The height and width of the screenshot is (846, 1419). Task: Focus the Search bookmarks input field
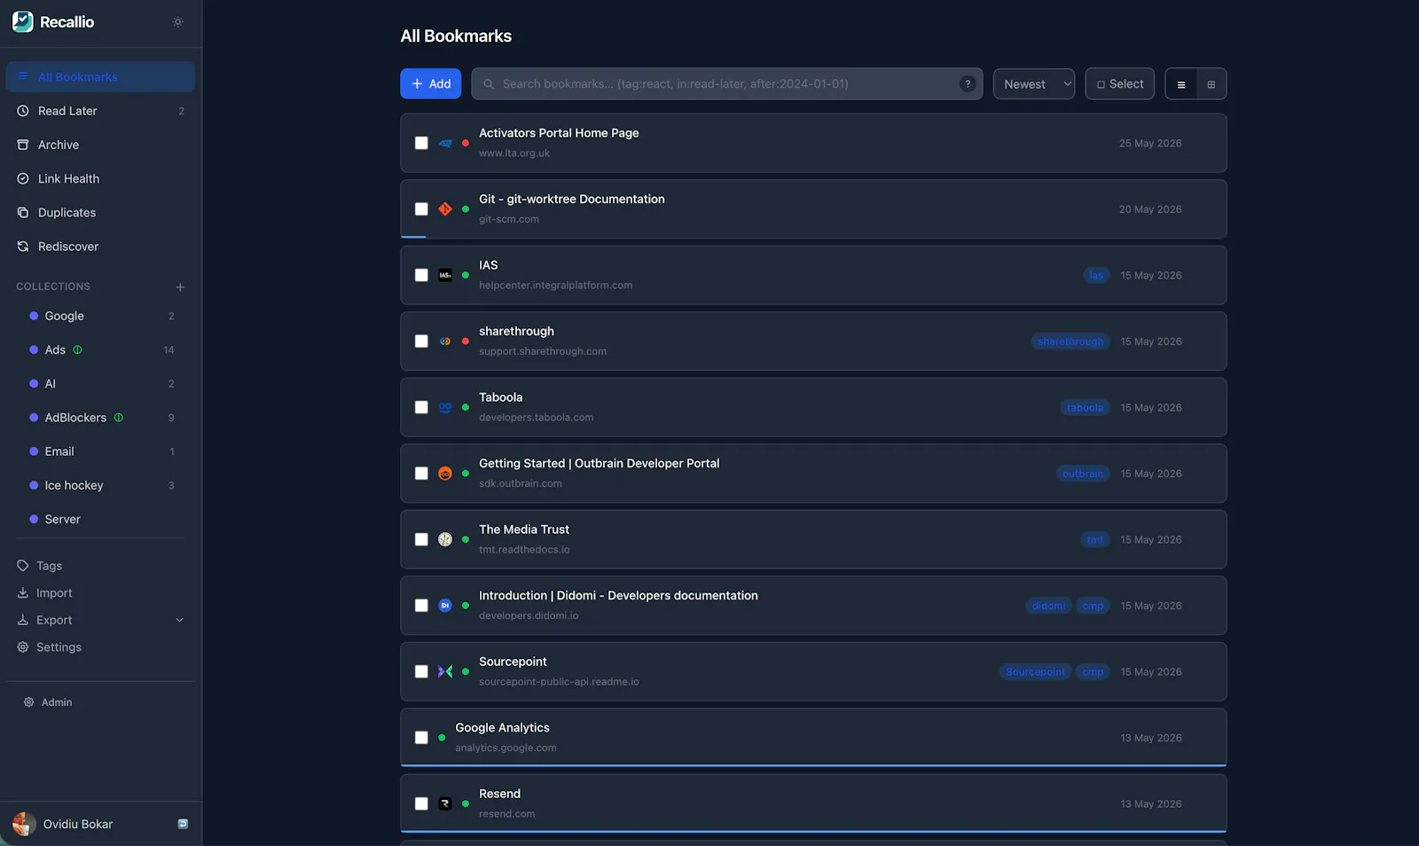(x=726, y=84)
